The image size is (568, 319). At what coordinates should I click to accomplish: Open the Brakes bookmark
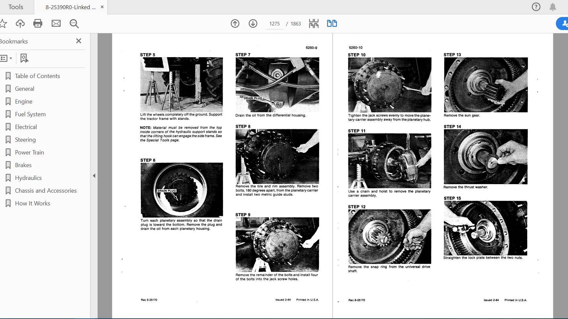pos(23,165)
